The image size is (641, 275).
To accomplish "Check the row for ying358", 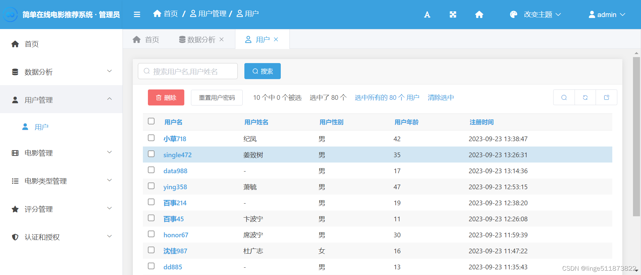I will pyautogui.click(x=151, y=186).
